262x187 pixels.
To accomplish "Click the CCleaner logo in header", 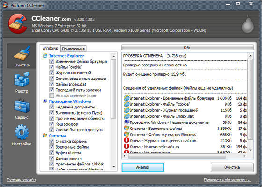I will [x=18, y=24].
